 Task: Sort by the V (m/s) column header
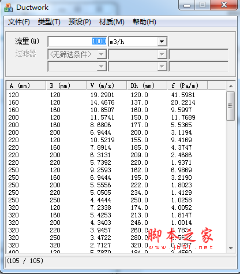(x=107, y=86)
